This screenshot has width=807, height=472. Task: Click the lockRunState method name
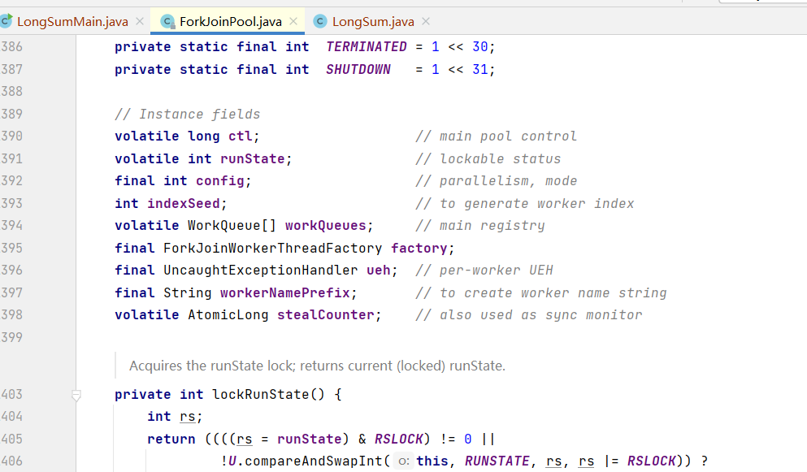260,395
